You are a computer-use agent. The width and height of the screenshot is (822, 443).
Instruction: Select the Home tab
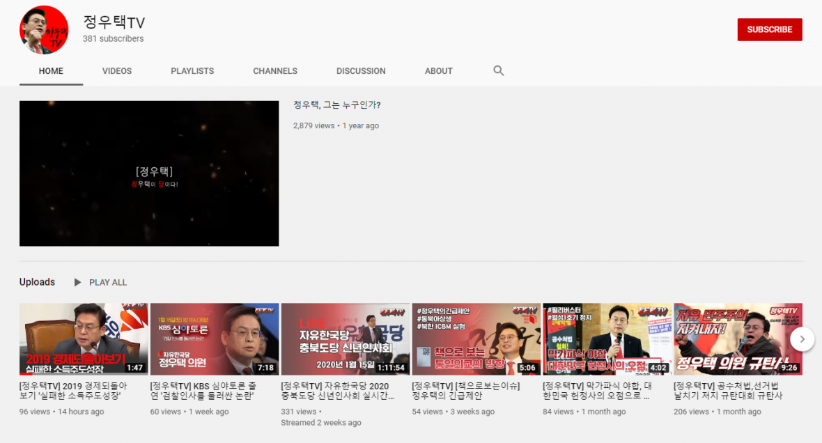[51, 71]
